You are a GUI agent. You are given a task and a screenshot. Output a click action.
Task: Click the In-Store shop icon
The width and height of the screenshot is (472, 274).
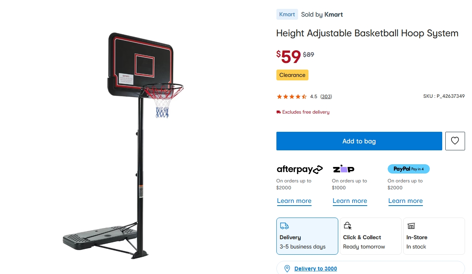click(x=411, y=226)
